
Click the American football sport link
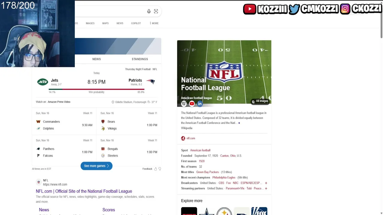[200, 150]
